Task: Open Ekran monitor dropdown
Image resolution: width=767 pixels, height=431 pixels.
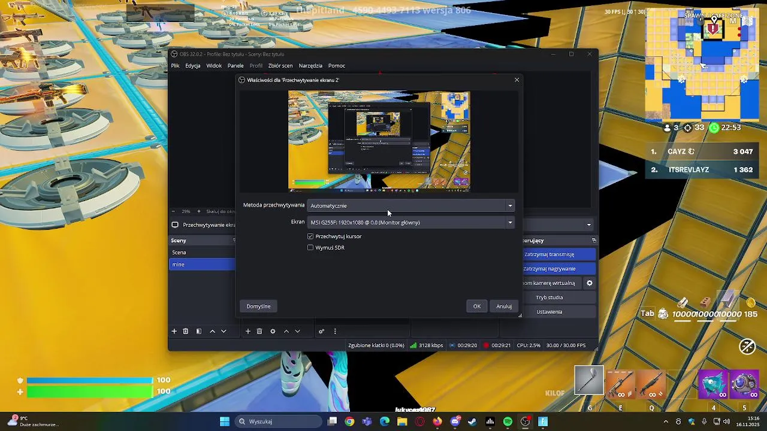Action: pos(411,223)
